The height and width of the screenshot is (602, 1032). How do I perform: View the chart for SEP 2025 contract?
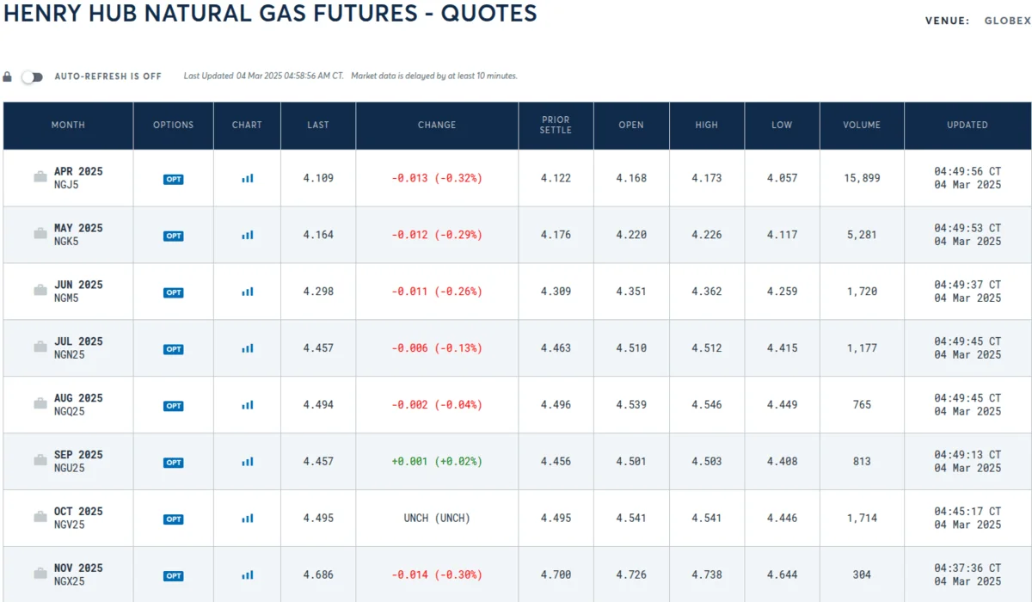click(x=247, y=462)
